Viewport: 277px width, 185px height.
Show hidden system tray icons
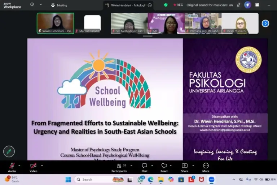click(x=234, y=180)
